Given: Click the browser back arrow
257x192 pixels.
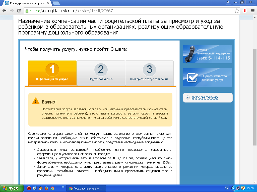Looking at the screenshot, I should tap(4, 11).
